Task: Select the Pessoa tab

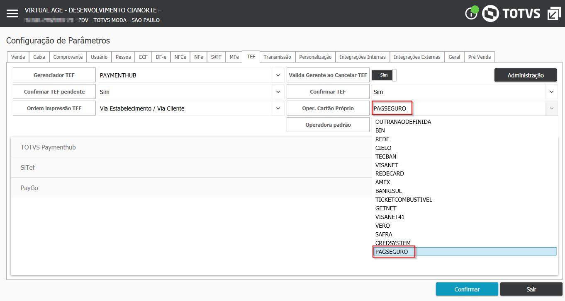Action: point(123,57)
